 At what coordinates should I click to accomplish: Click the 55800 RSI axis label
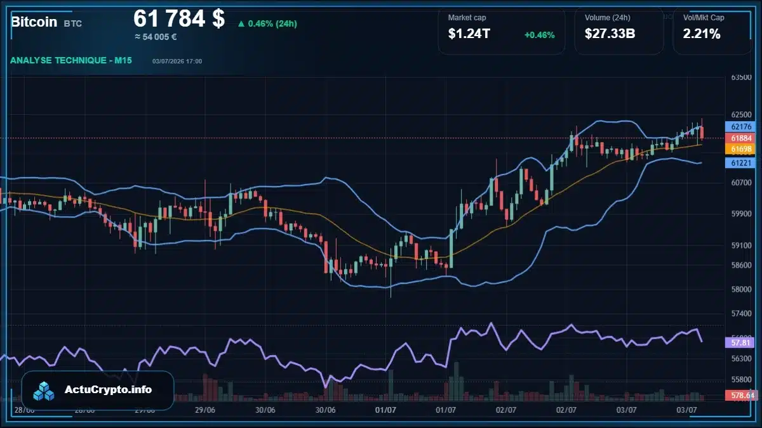coord(741,379)
